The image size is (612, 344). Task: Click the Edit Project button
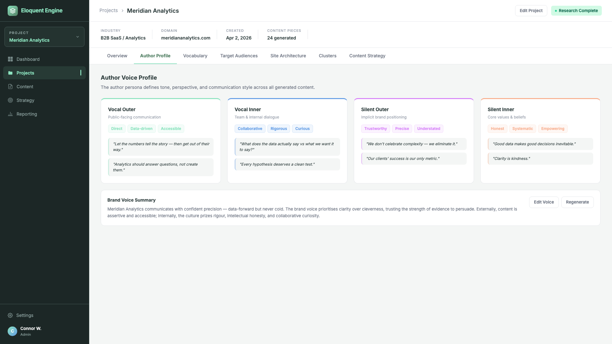(x=531, y=11)
